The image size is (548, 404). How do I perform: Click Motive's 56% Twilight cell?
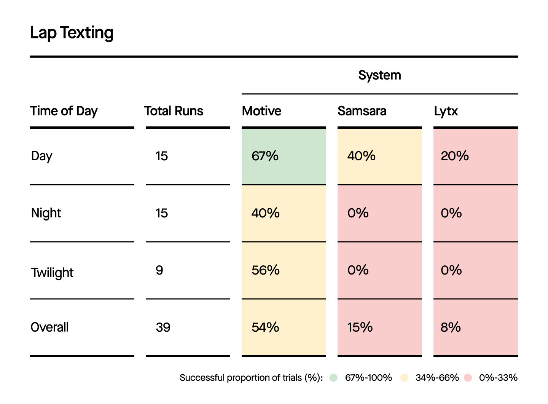284,270
